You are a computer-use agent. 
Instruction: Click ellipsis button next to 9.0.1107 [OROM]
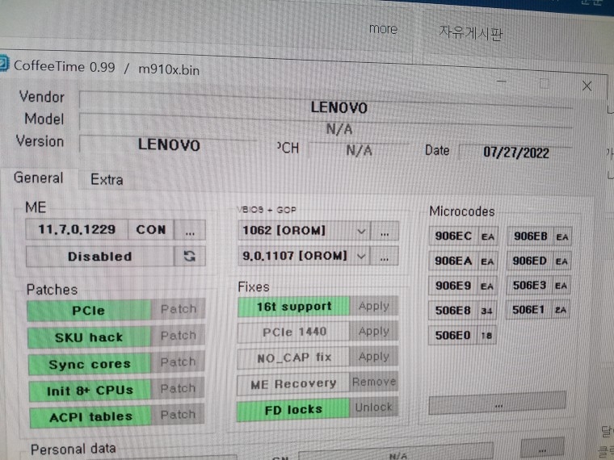point(385,257)
